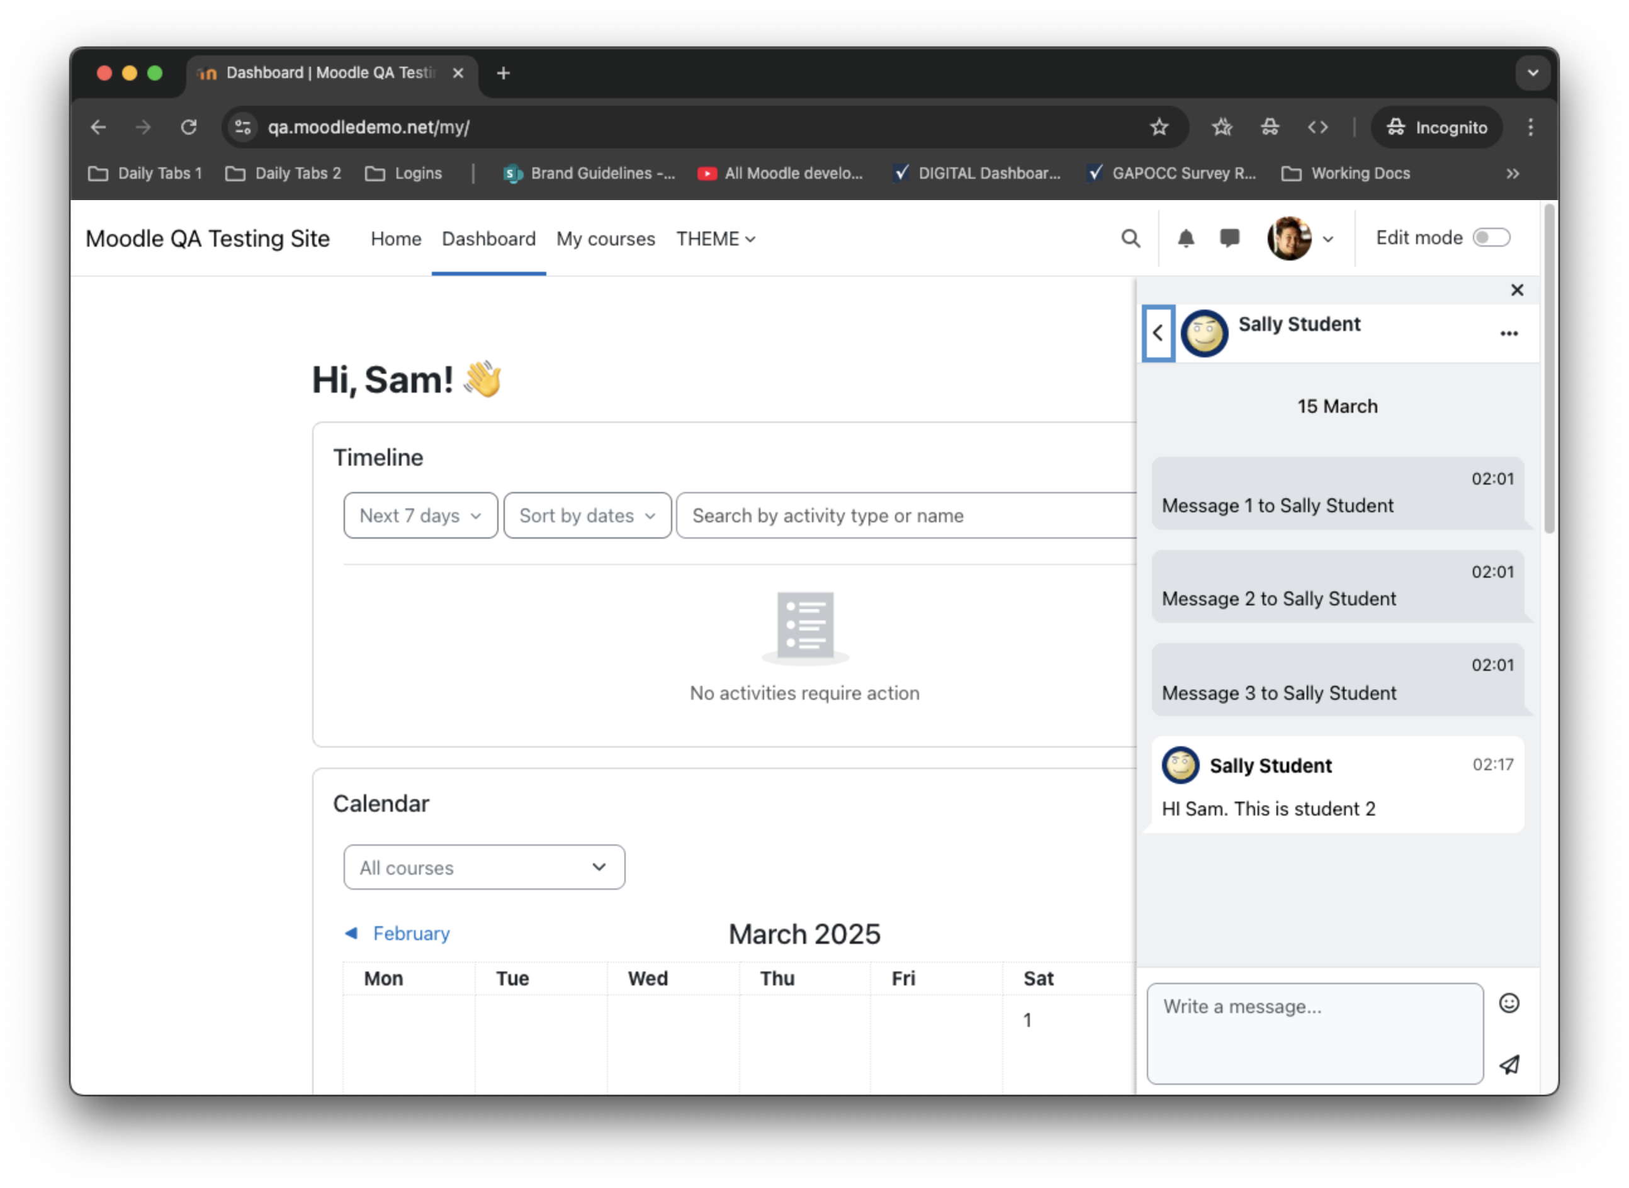Open the emoji picker smiley icon
This screenshot has height=1188, width=1629.
coord(1508,1002)
